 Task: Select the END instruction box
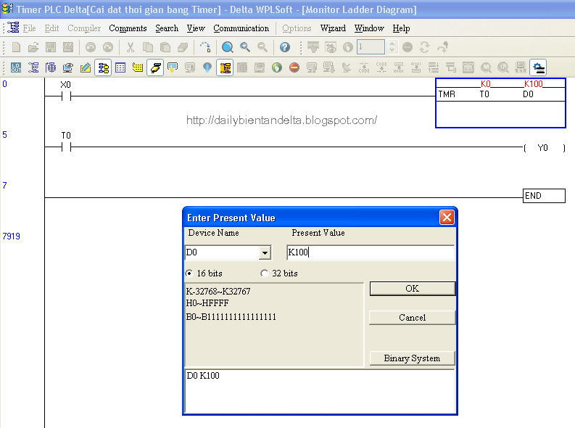(544, 196)
